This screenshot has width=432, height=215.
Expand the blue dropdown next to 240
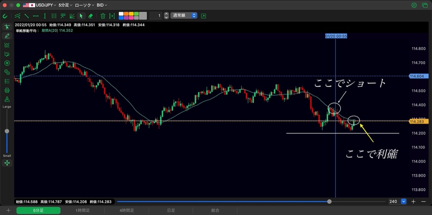[x=404, y=202]
